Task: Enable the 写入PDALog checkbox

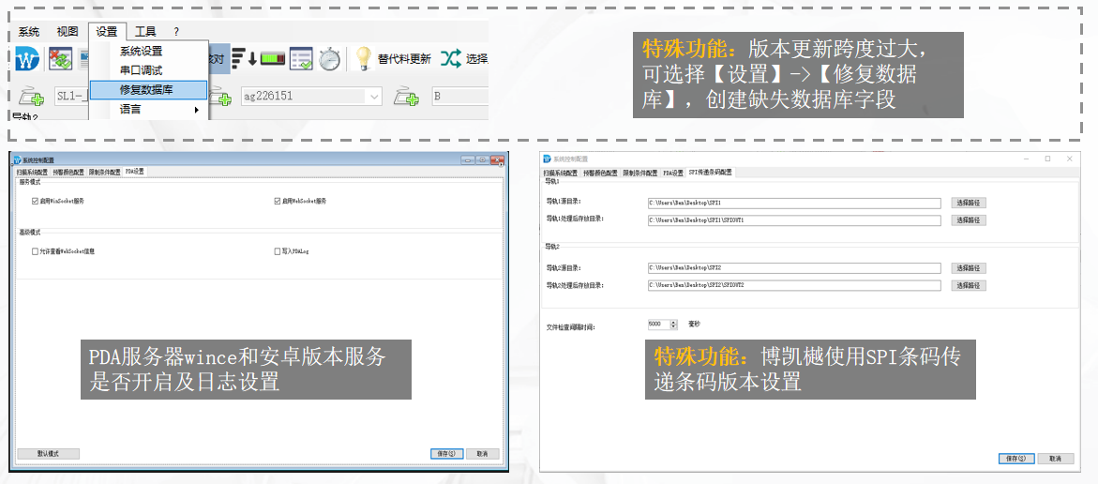Action: click(278, 251)
